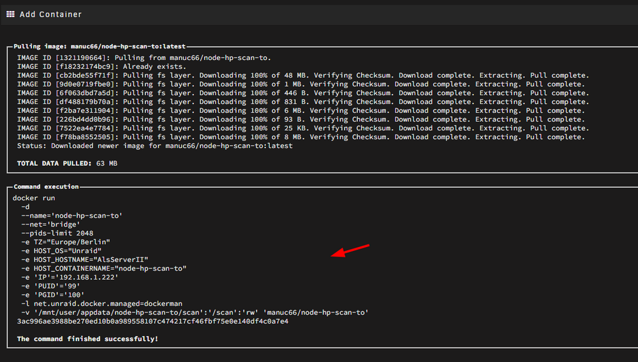Click the net.unraid.docker.managed=dockerman label line
The image size is (638, 362).
point(101,304)
